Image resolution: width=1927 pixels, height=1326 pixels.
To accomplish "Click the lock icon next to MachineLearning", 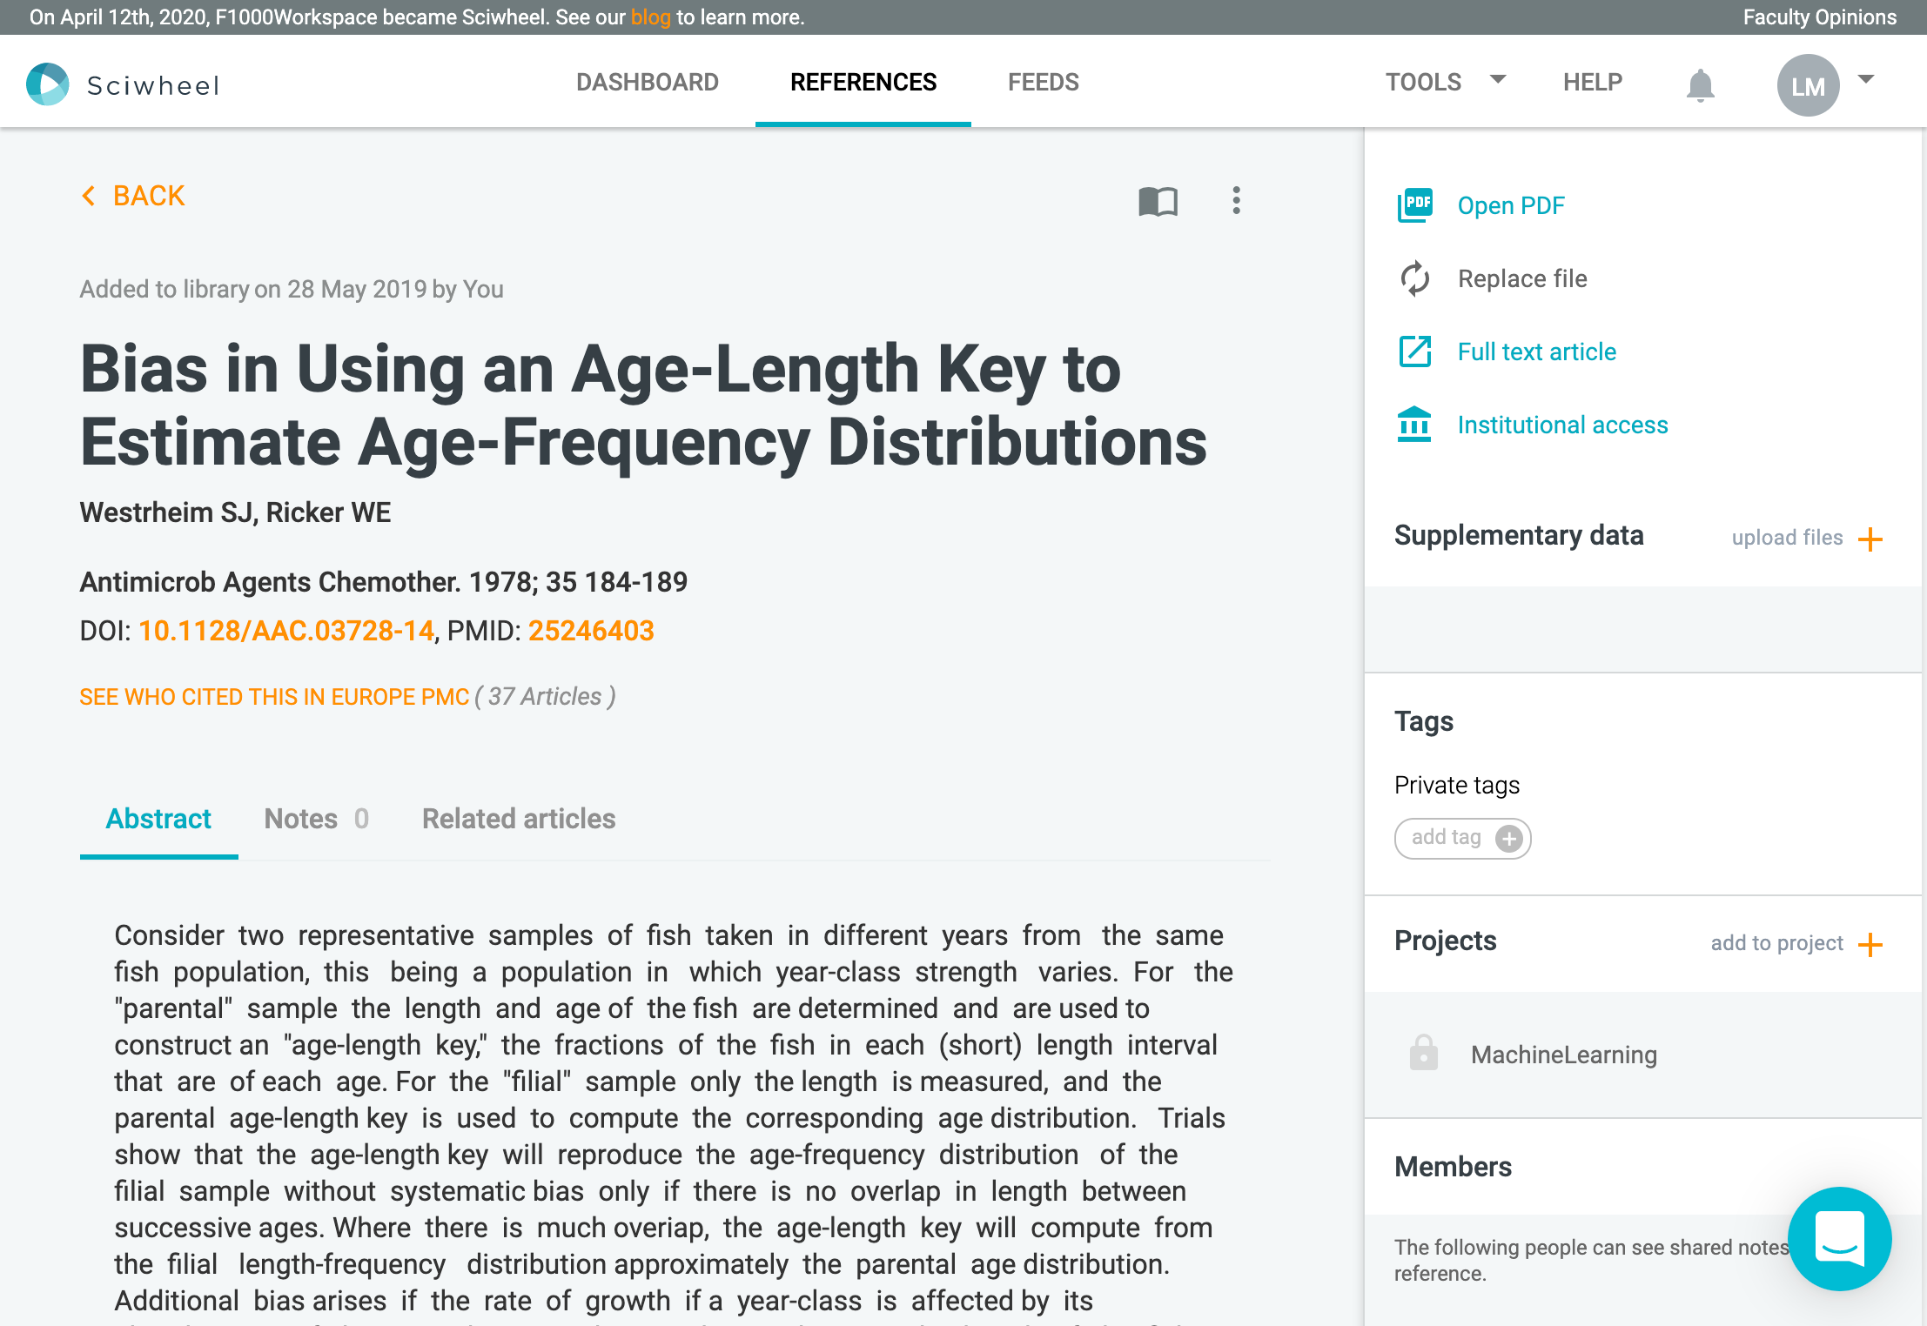I will coord(1424,1054).
